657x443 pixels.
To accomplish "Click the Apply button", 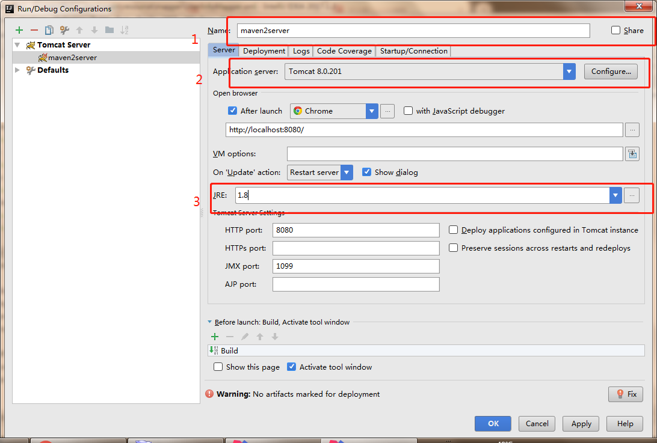I will coord(581,424).
